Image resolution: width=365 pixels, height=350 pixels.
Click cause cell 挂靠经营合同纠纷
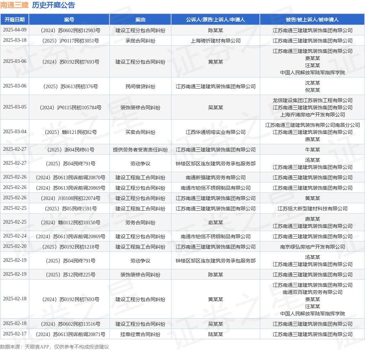(x=140, y=334)
